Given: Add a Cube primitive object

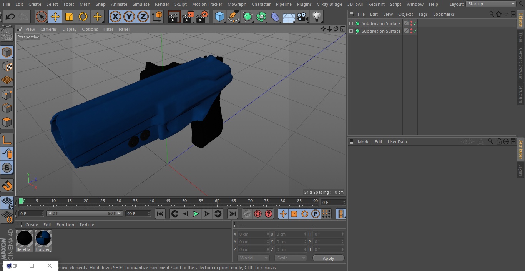Looking at the screenshot, I should (x=219, y=17).
